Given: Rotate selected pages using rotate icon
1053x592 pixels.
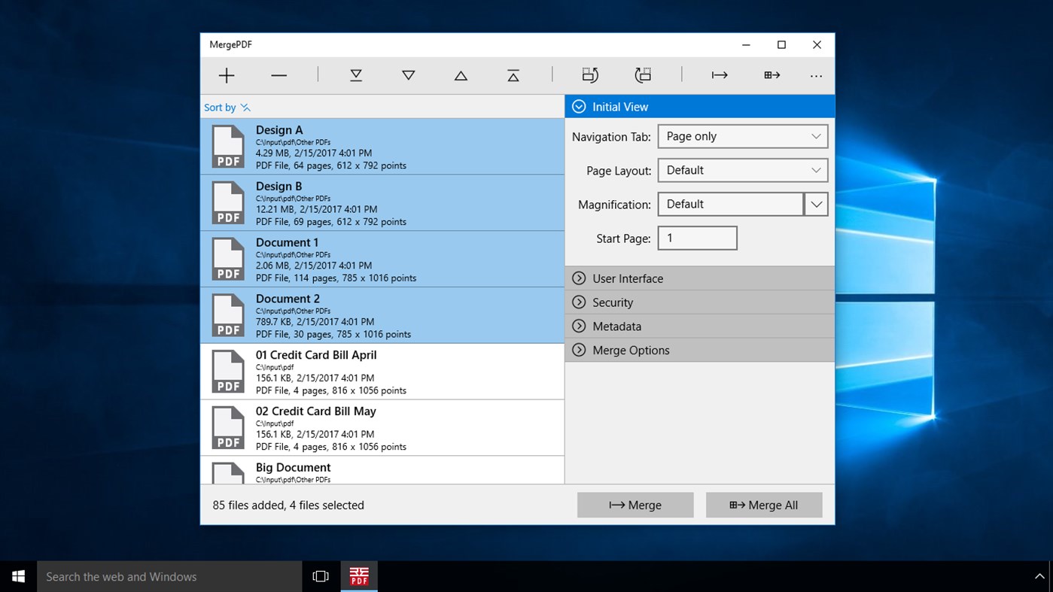Looking at the screenshot, I should pos(590,74).
